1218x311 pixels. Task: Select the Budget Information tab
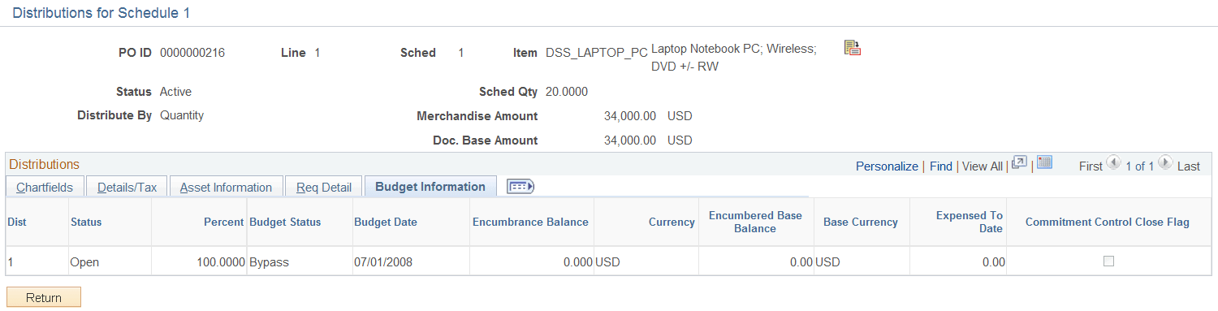click(x=430, y=187)
